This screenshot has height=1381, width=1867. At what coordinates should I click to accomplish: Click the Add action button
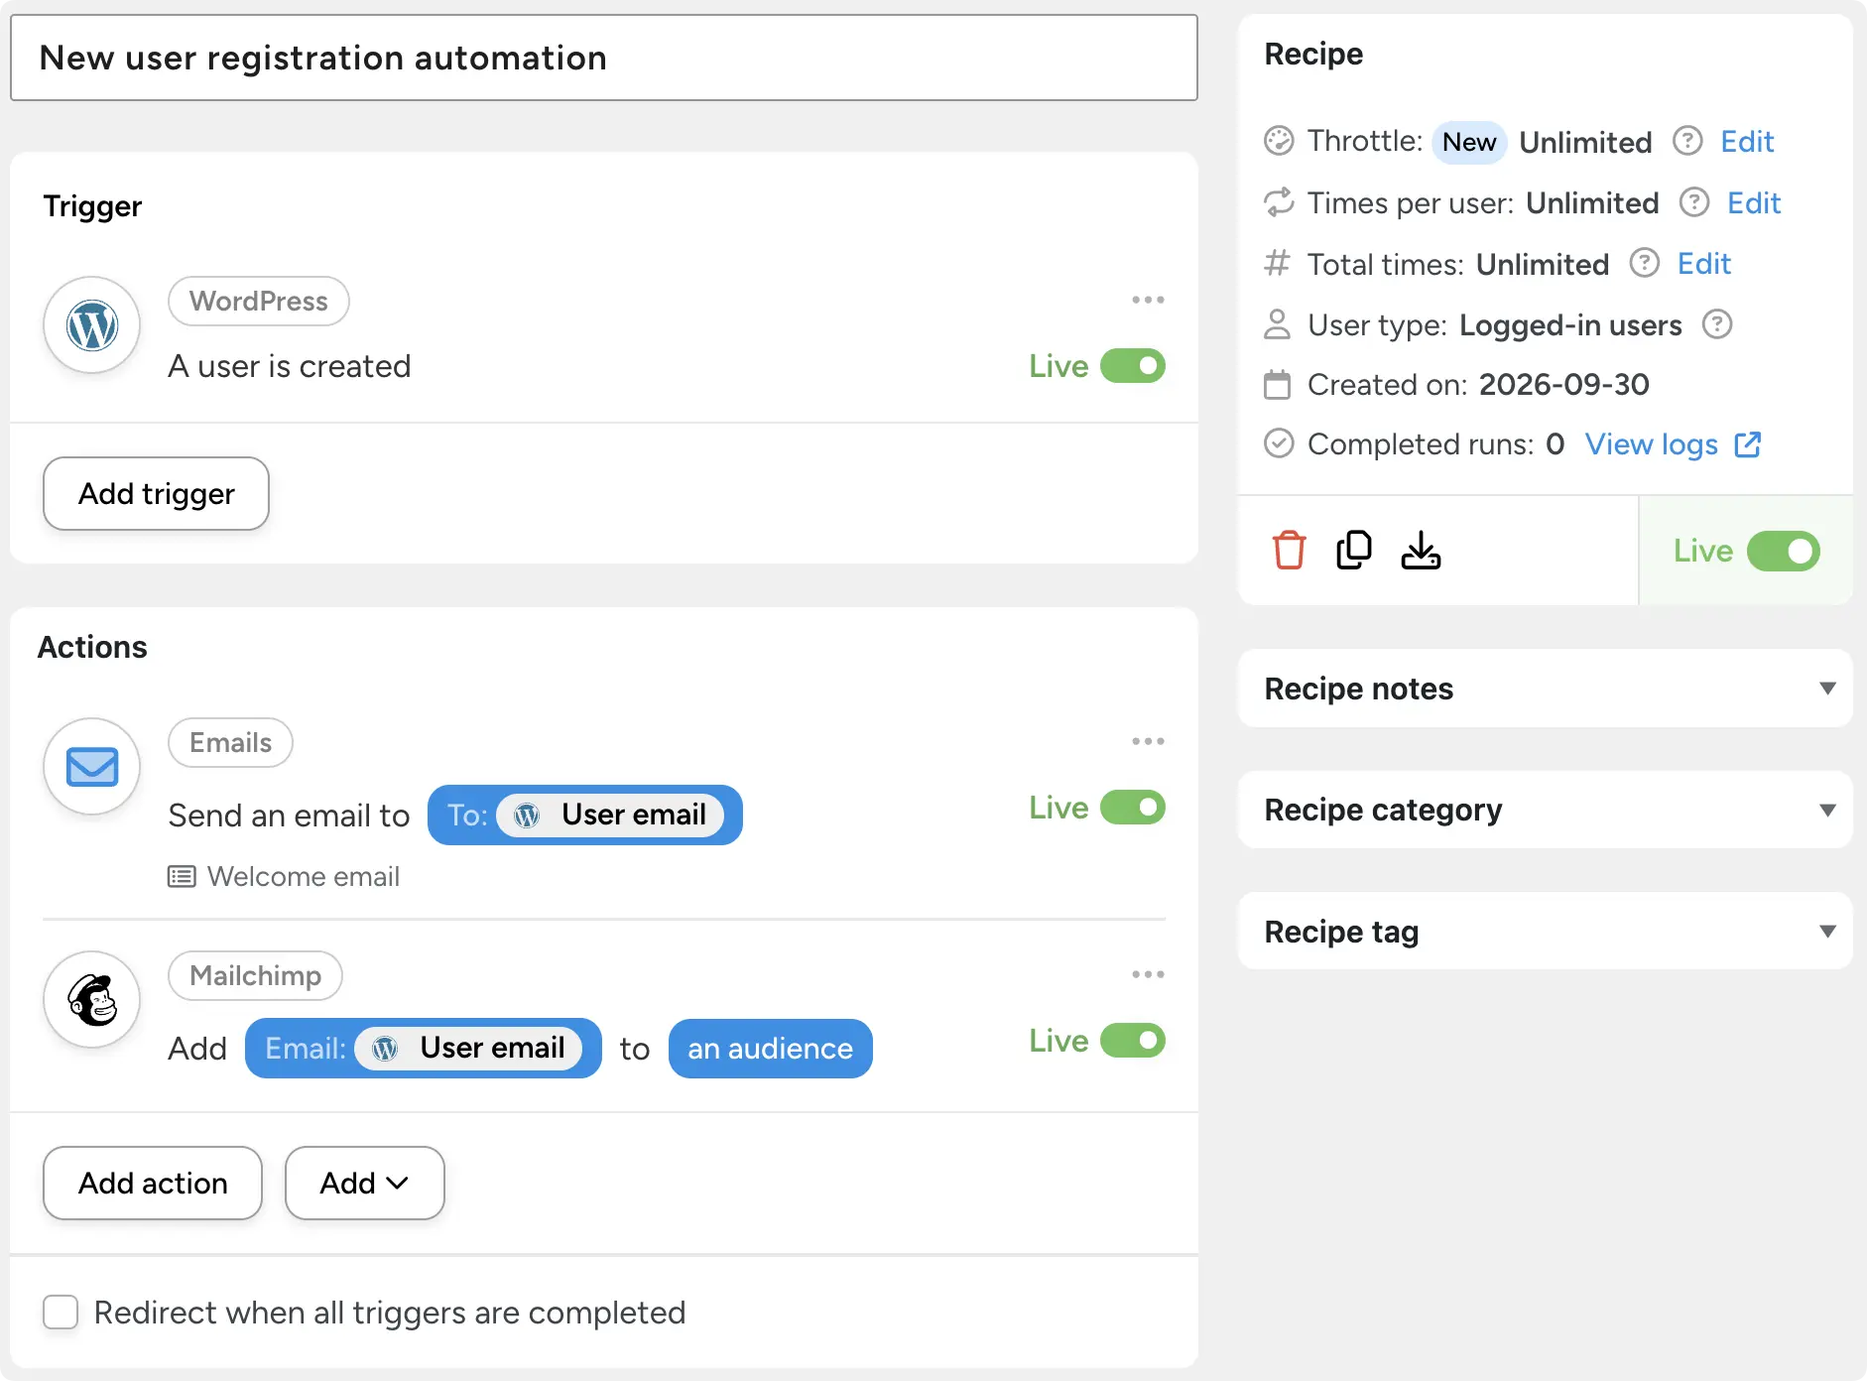point(153,1183)
